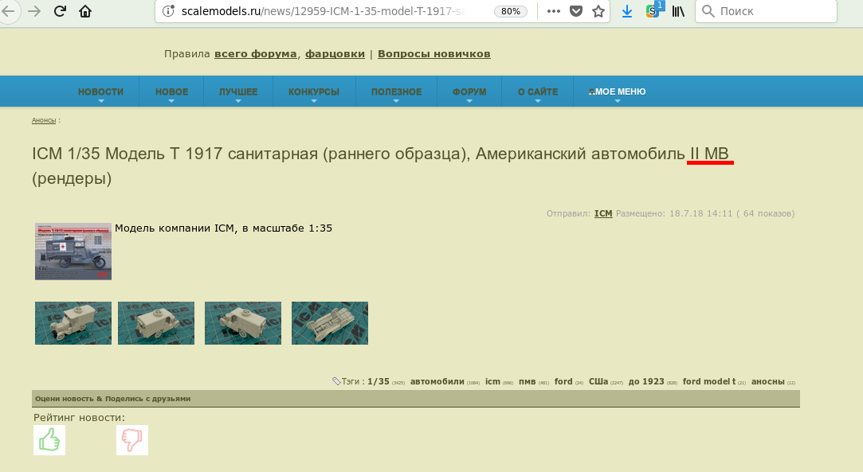Screen dimensions: 863x472
Task: Click the icm tag
Action: point(492,381)
